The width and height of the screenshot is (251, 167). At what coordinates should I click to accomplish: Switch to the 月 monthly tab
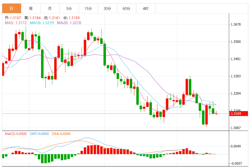pyautogui.click(x=50, y=8)
